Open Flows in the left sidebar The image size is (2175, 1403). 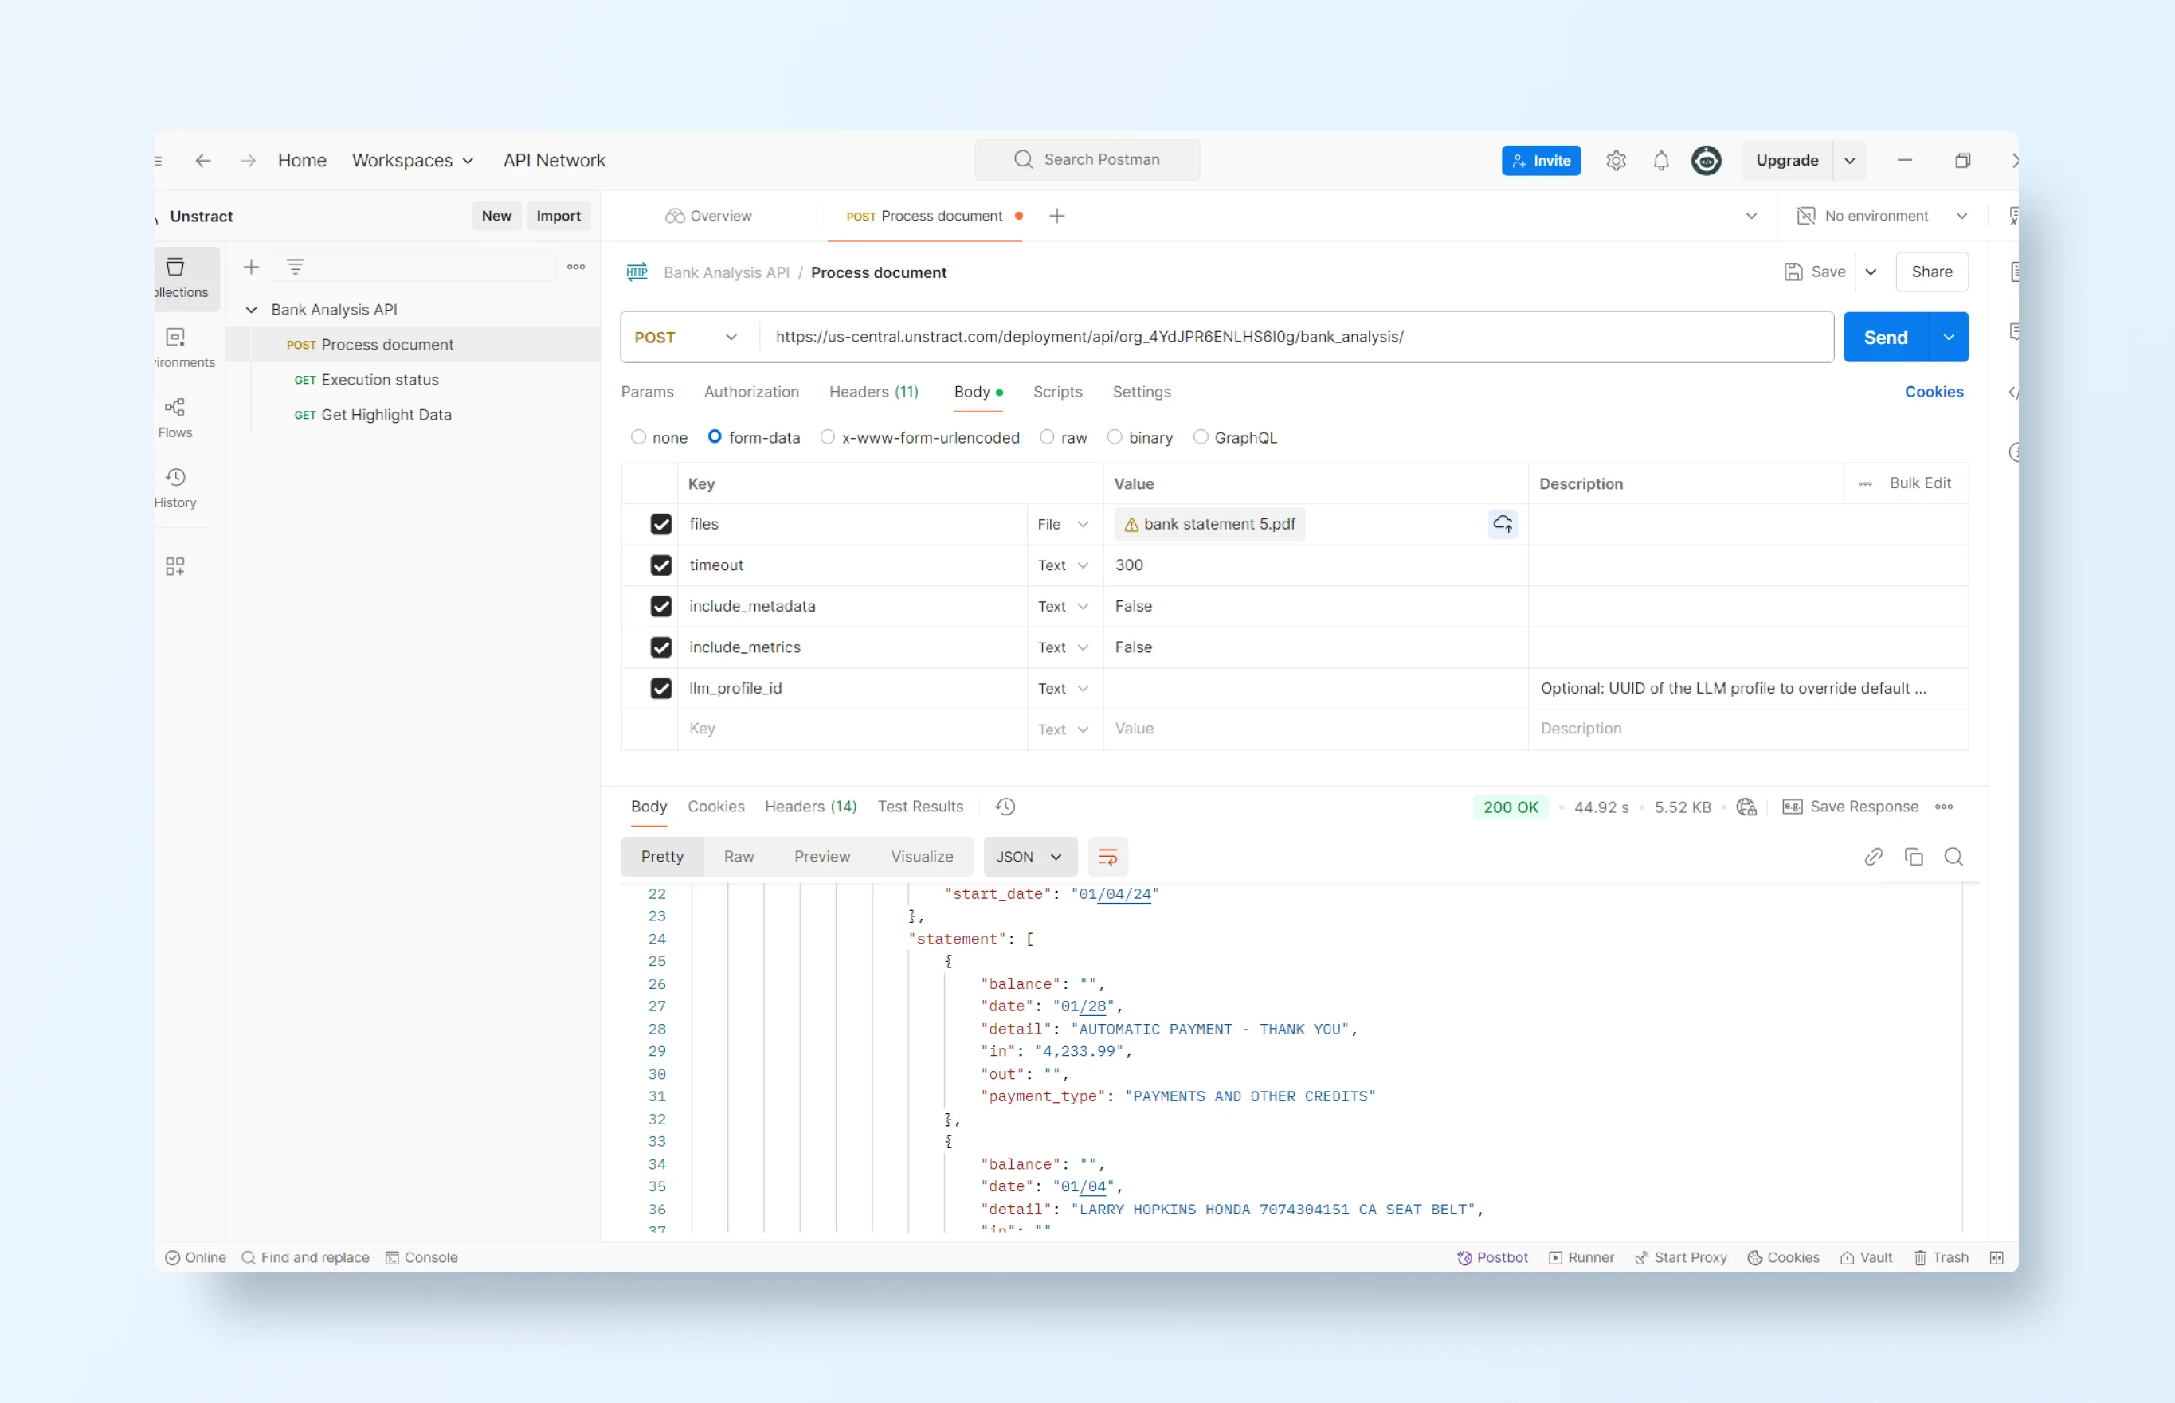tap(175, 417)
